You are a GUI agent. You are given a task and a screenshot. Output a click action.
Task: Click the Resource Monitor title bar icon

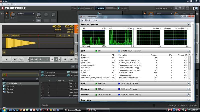click(81, 17)
